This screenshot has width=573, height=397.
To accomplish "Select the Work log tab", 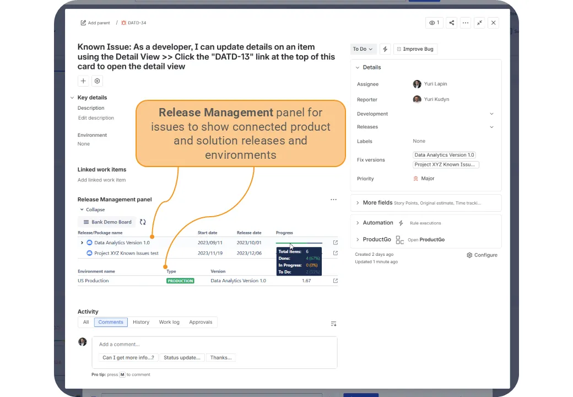I will (x=169, y=322).
